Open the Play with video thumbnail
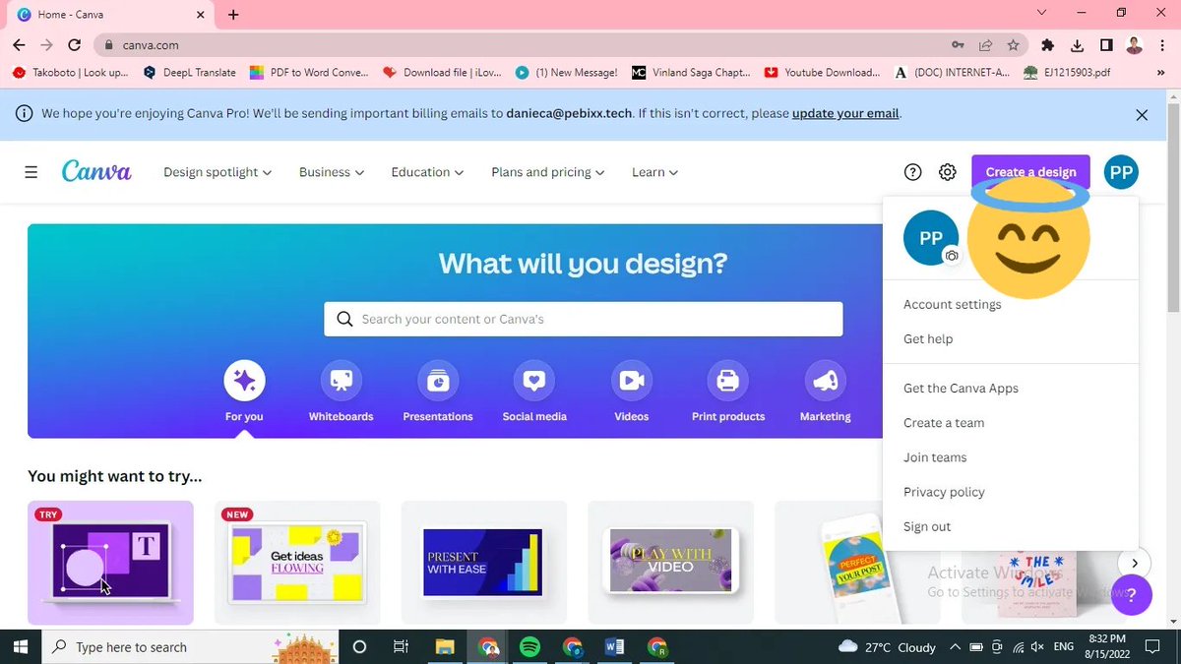This screenshot has height=664, width=1181. [x=671, y=563]
